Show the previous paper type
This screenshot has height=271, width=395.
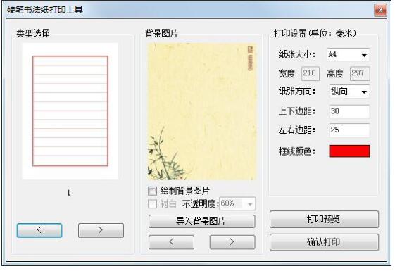tap(39, 230)
